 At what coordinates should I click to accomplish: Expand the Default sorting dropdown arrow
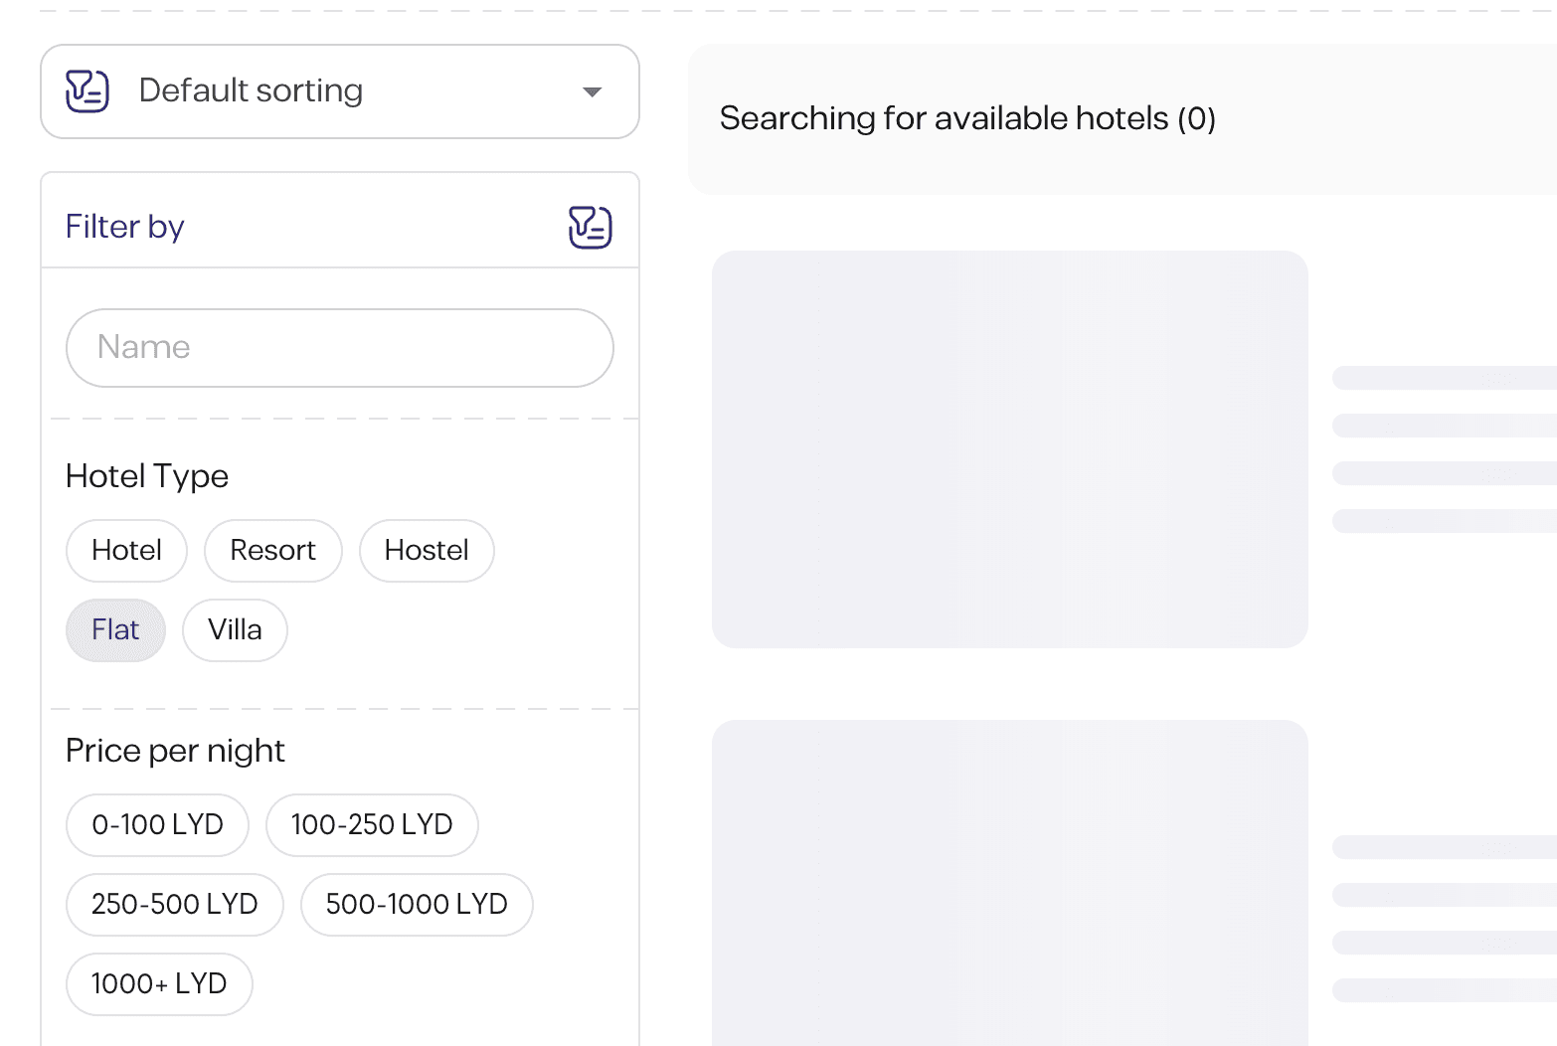pyautogui.click(x=593, y=91)
